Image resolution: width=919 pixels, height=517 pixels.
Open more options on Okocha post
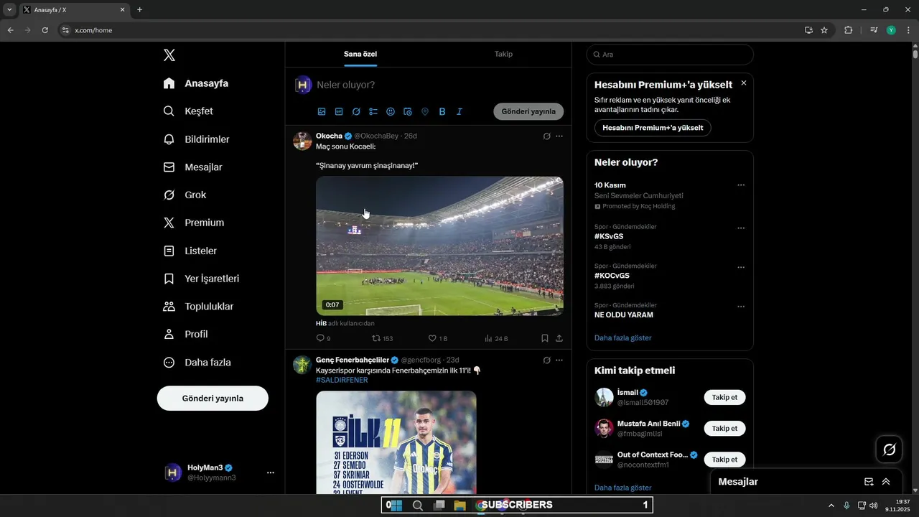click(x=559, y=136)
